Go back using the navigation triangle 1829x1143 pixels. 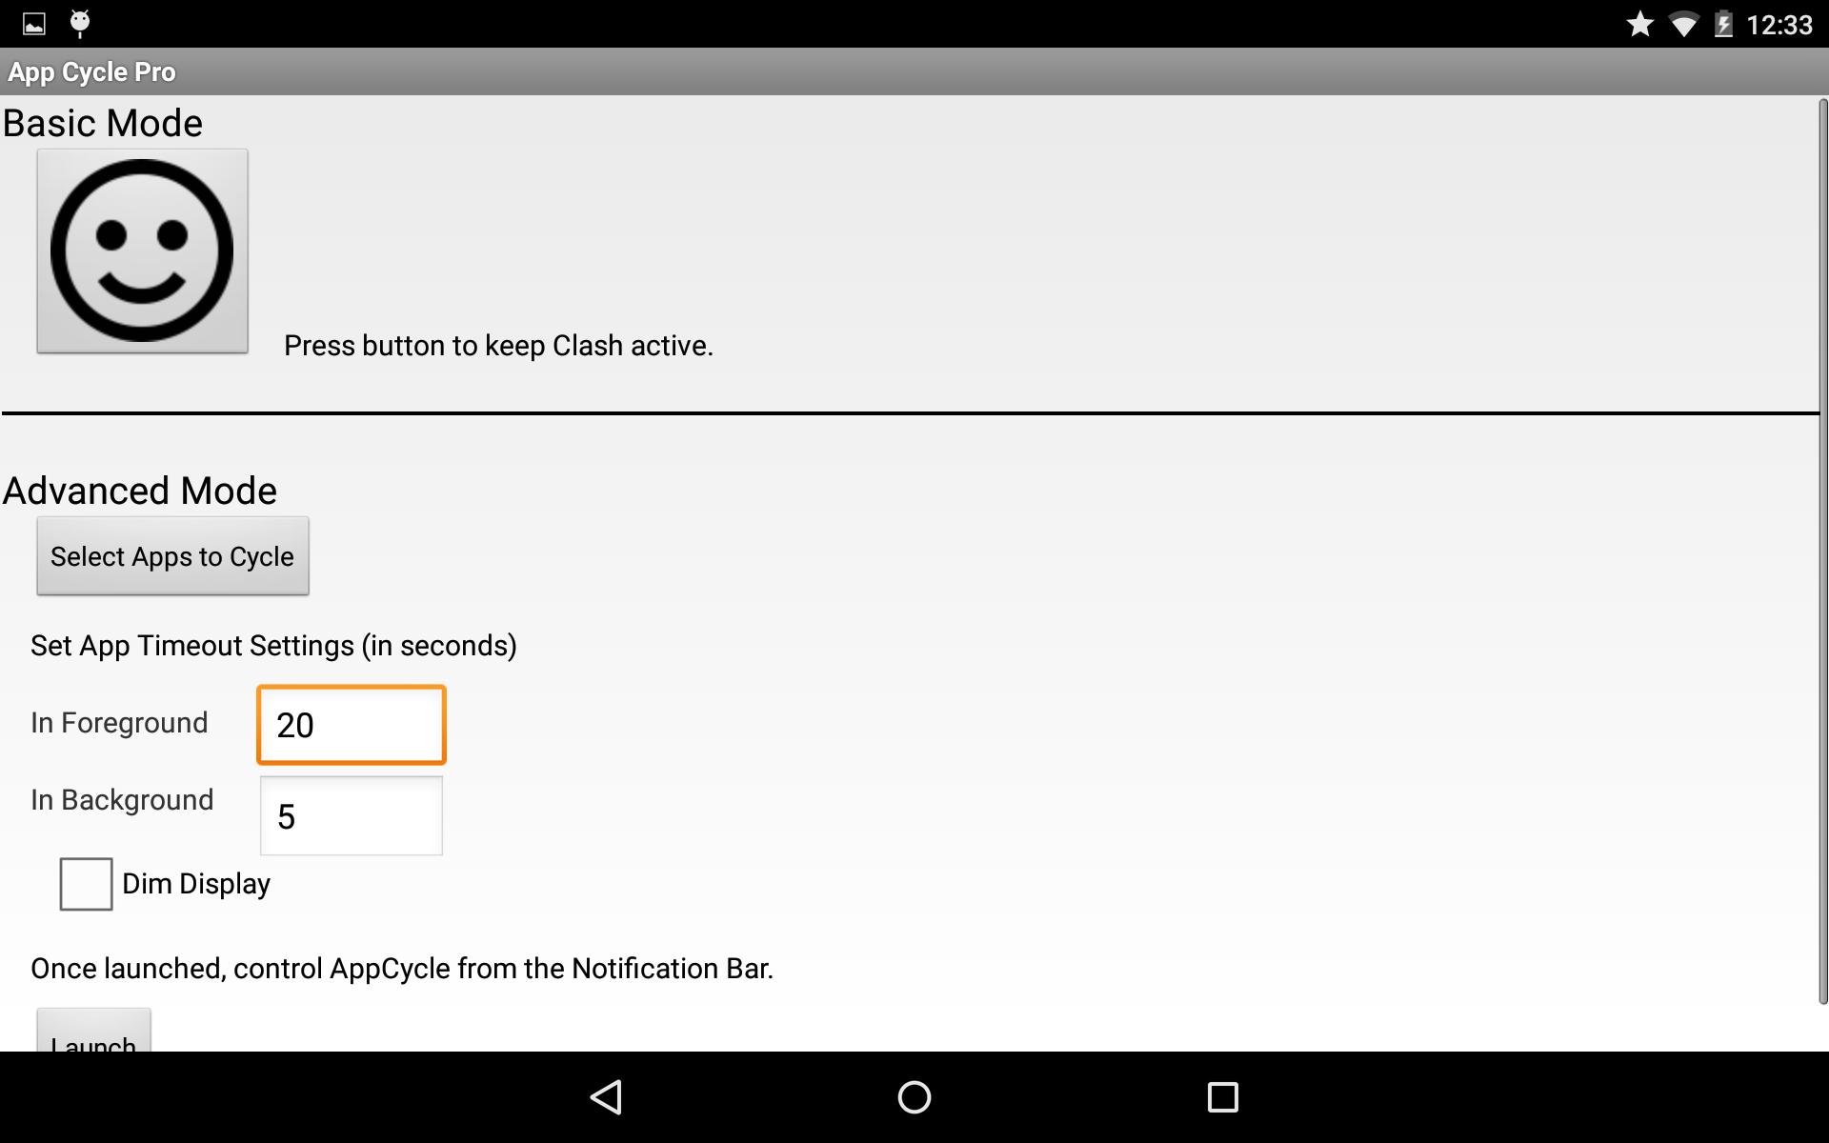click(607, 1097)
